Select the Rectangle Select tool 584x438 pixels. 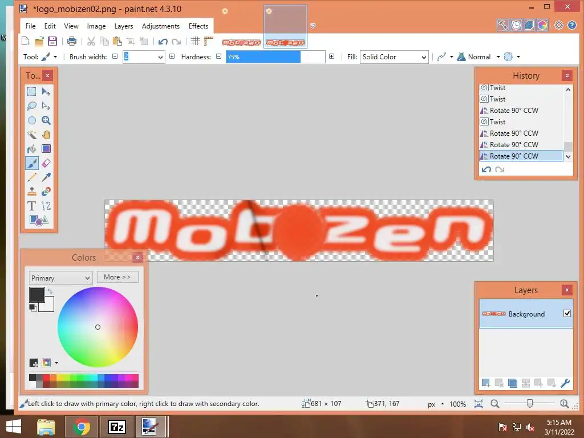coord(32,92)
